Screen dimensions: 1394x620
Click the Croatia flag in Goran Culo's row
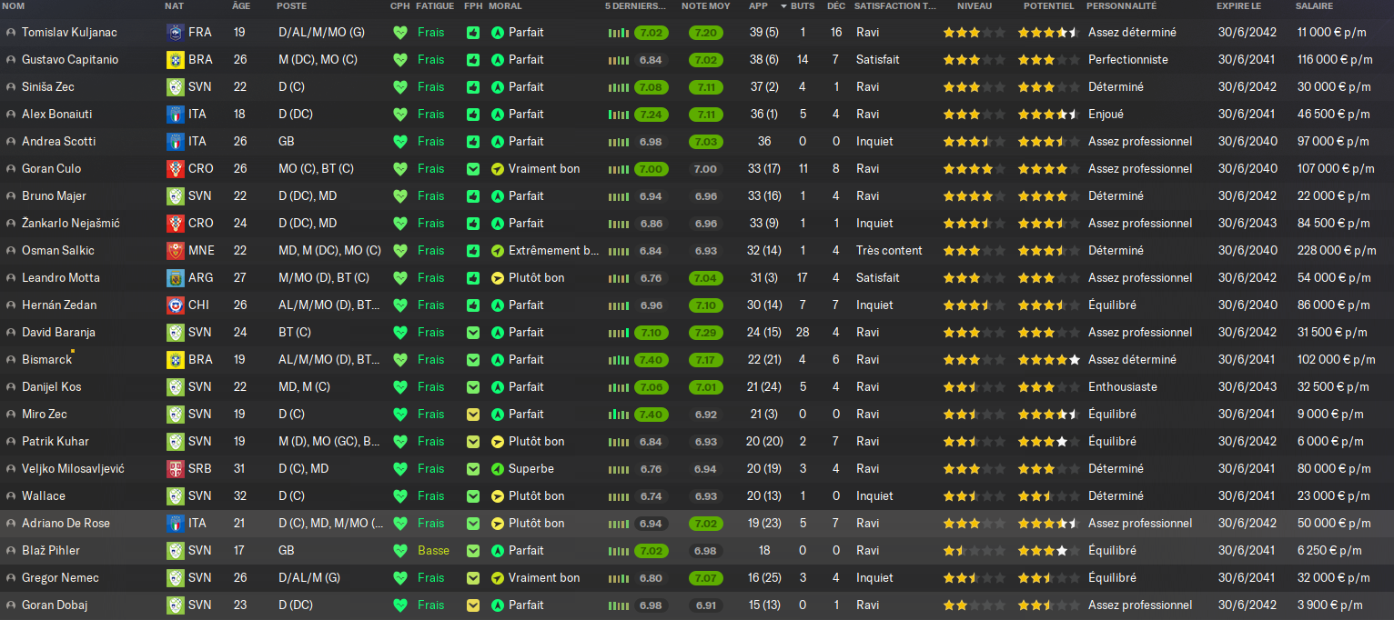pos(175,169)
